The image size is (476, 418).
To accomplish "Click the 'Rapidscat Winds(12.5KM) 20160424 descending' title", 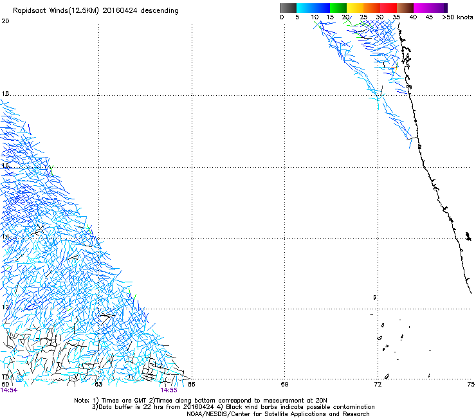I will (x=96, y=11).
